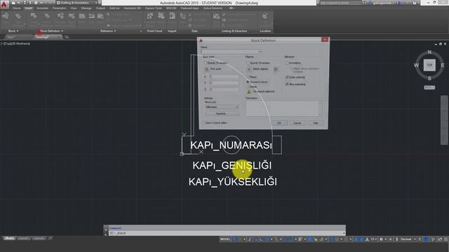Open the Block unit Millimeters dropdown
The height and width of the screenshot is (252, 449).
(222, 107)
